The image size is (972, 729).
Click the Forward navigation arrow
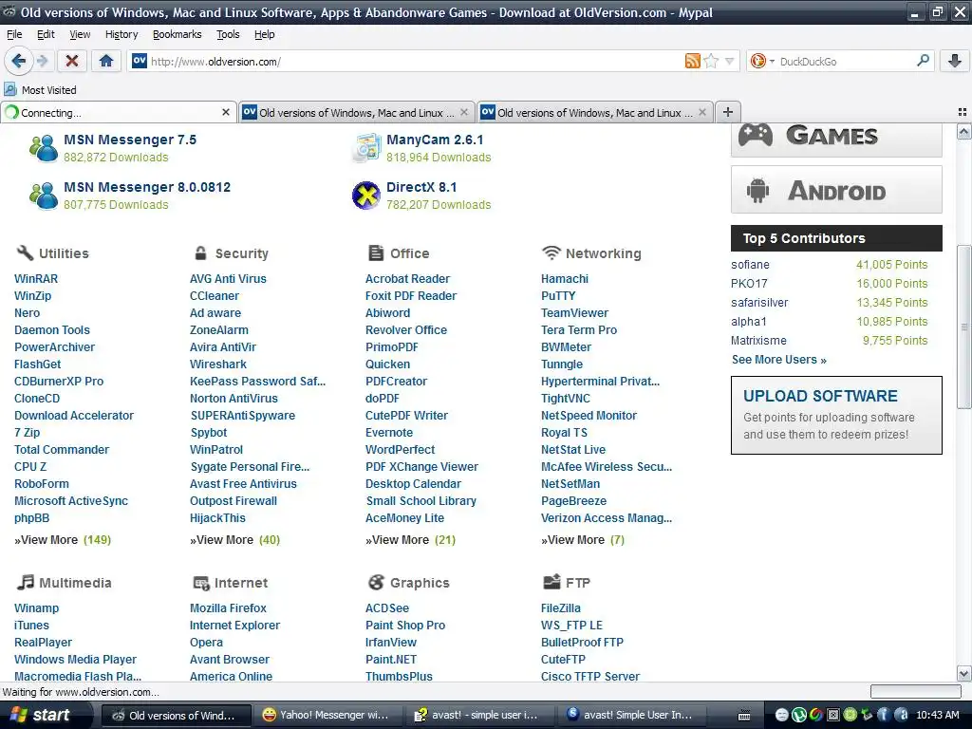point(42,61)
